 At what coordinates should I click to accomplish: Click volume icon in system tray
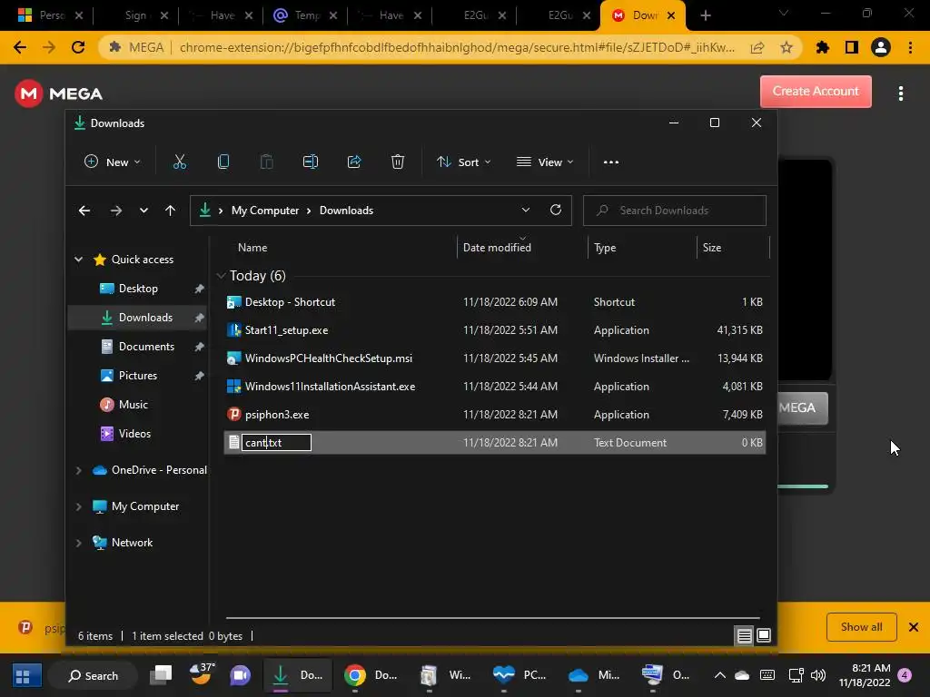coord(818,675)
